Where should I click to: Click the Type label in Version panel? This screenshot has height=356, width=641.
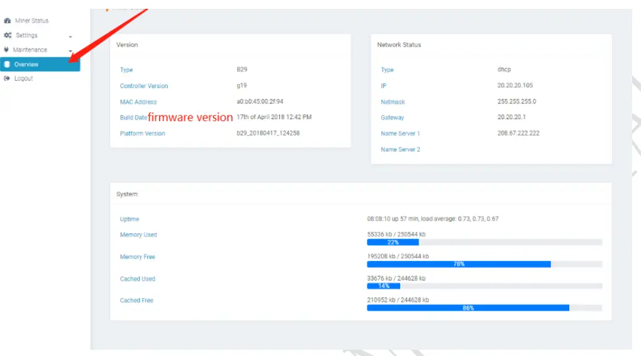[126, 70]
